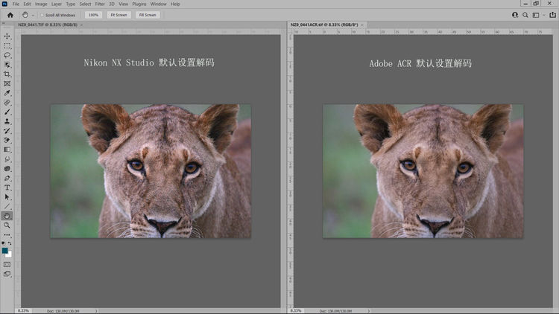
Task: Switch to NZ9_0441ACR.tif document tab
Action: tap(319, 25)
